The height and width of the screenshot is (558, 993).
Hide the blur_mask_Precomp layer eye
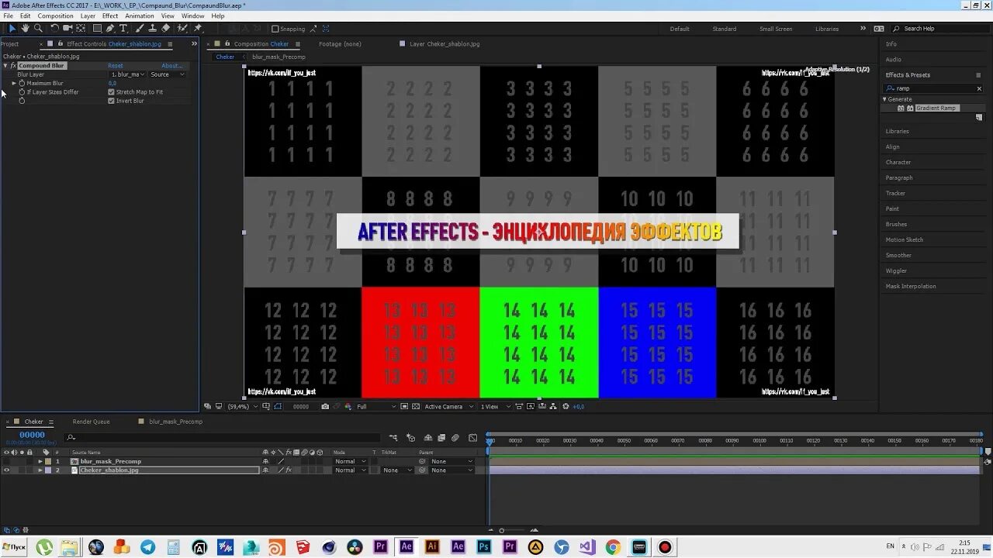point(7,461)
